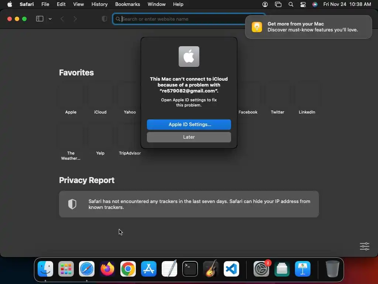
Task: Activate Siri from the menu bar
Action: (x=315, y=4)
